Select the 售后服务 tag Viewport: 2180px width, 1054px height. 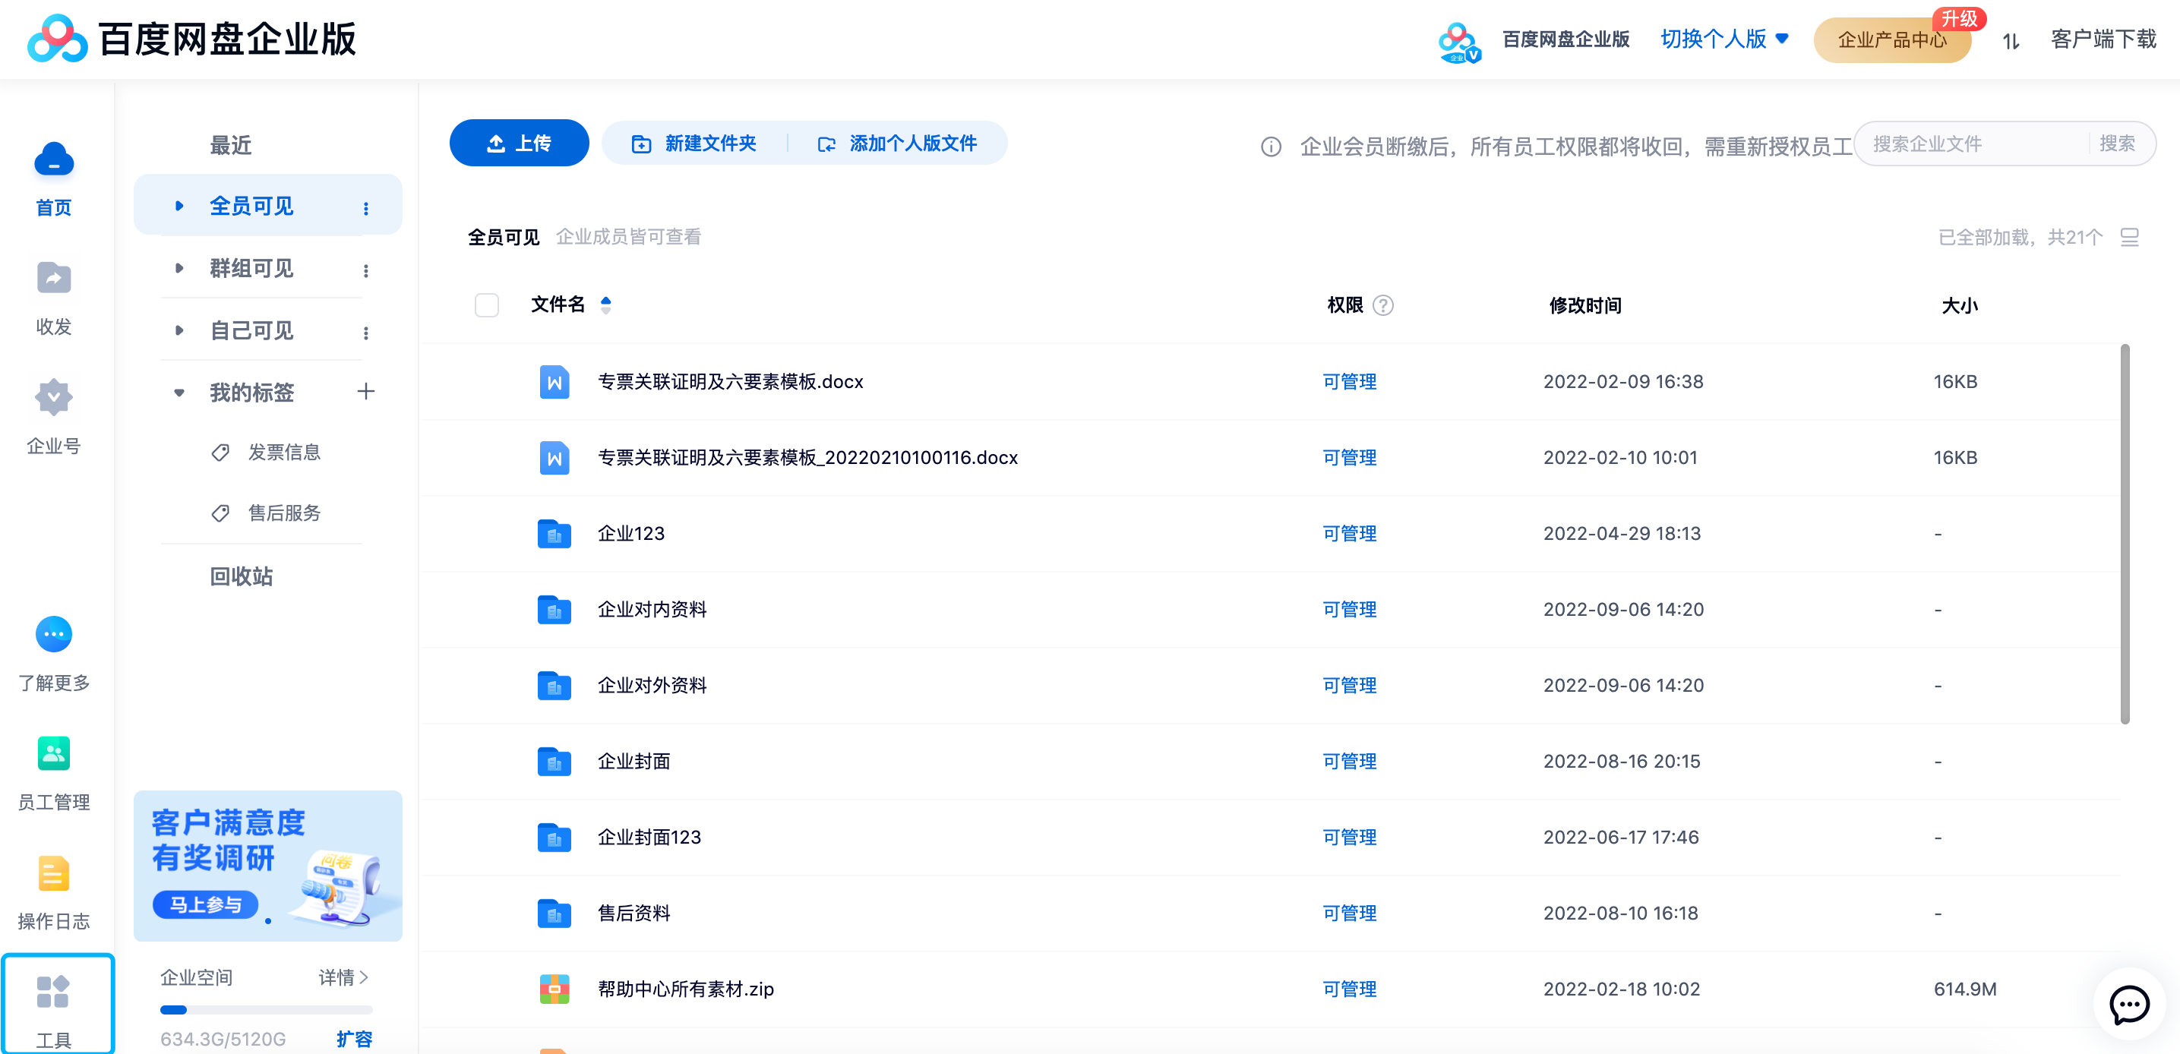point(284,513)
